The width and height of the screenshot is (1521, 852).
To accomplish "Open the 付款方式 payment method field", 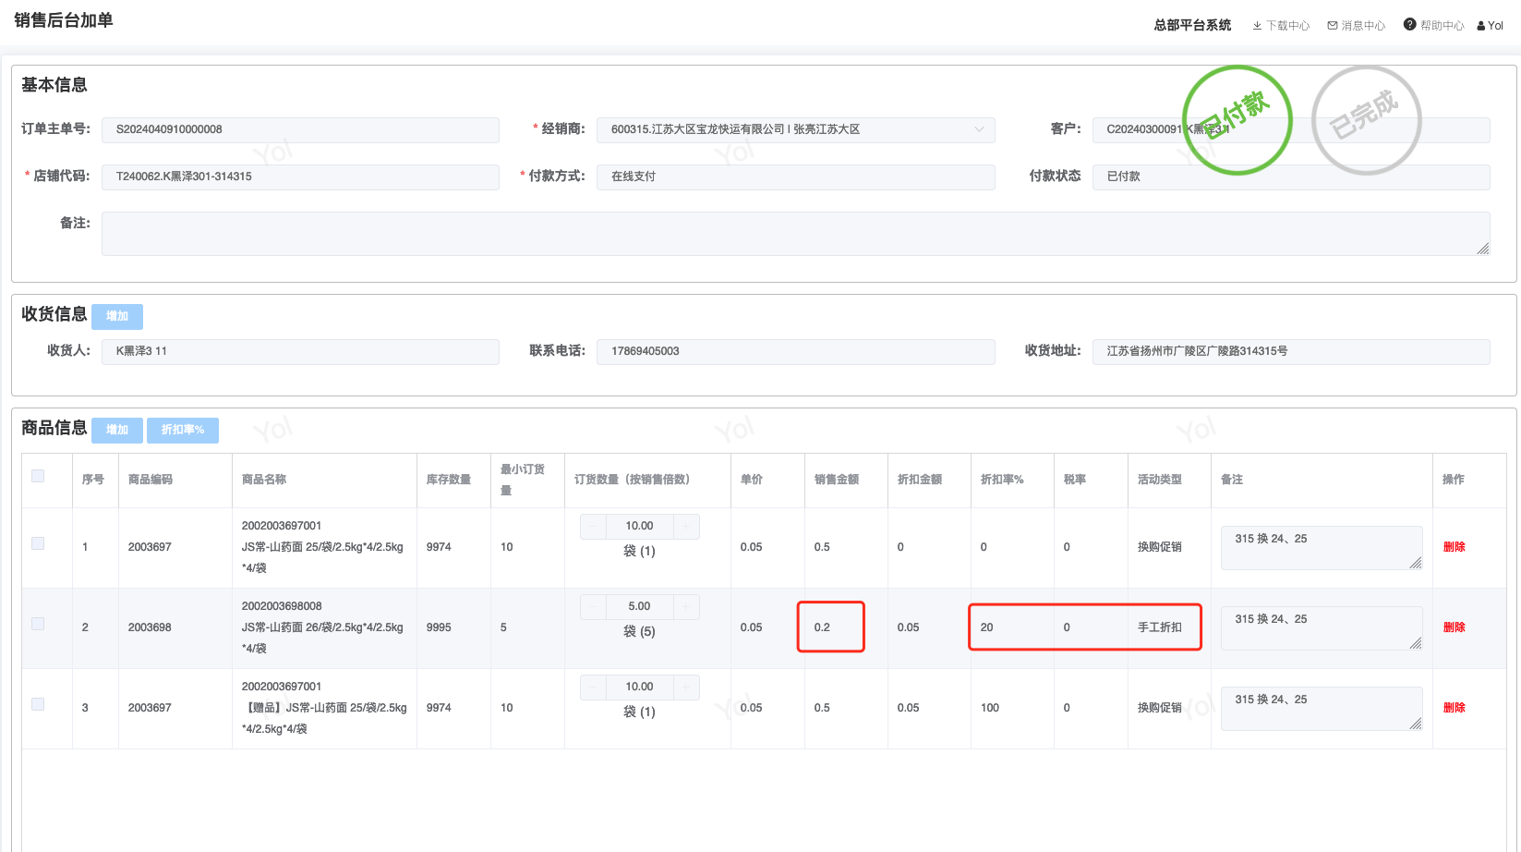I will (x=795, y=176).
